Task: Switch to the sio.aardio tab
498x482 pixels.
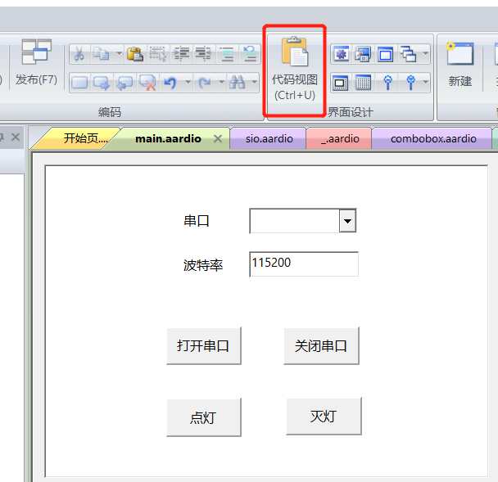Action: point(269,138)
